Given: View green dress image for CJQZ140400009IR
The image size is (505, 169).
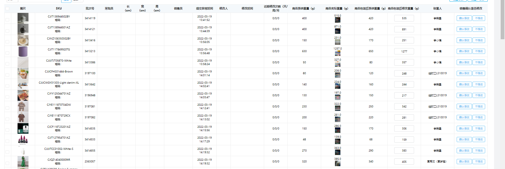Looking at the screenshot, I should (23, 162).
